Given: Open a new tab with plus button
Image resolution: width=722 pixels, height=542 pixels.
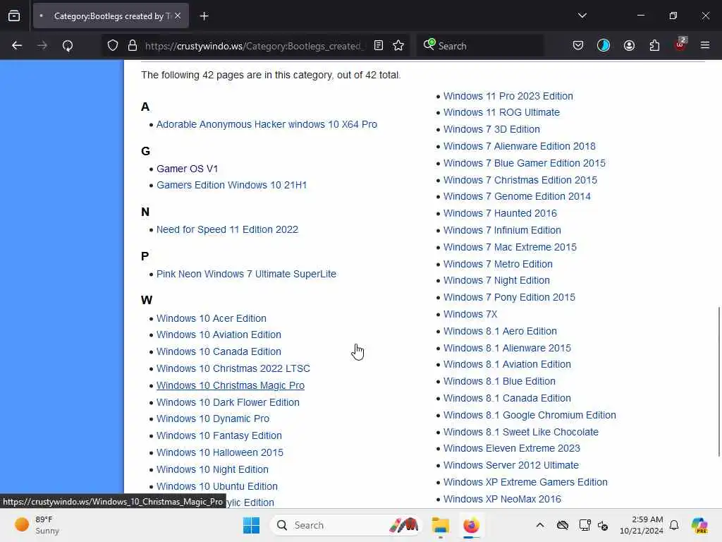Looking at the screenshot, I should 204,16.
